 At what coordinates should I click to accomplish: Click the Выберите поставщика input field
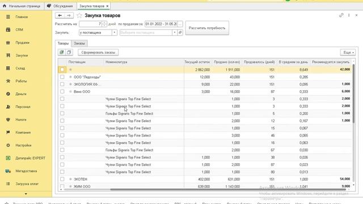[x=146, y=33]
